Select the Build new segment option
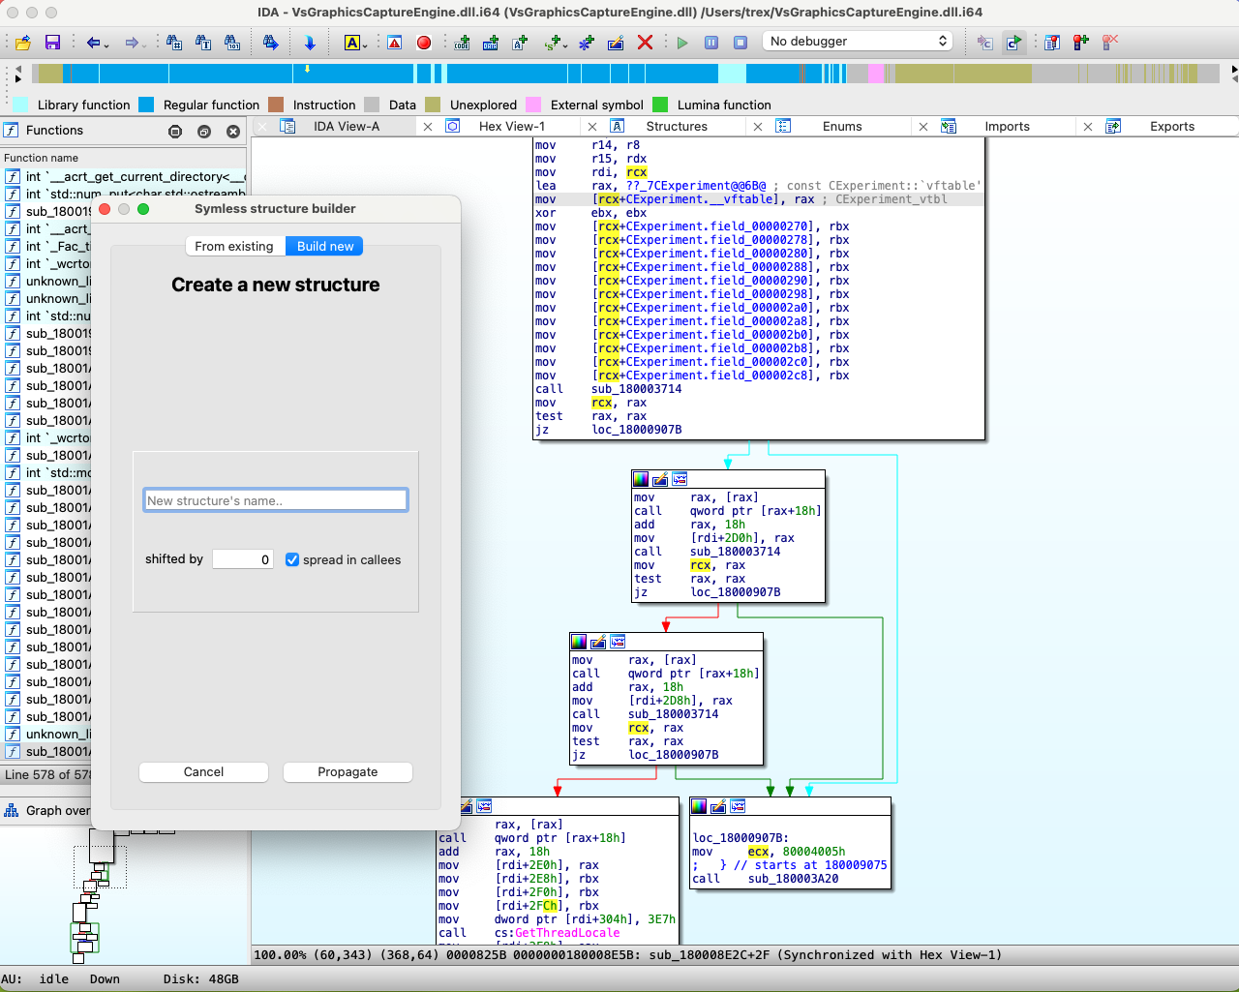 coord(325,246)
